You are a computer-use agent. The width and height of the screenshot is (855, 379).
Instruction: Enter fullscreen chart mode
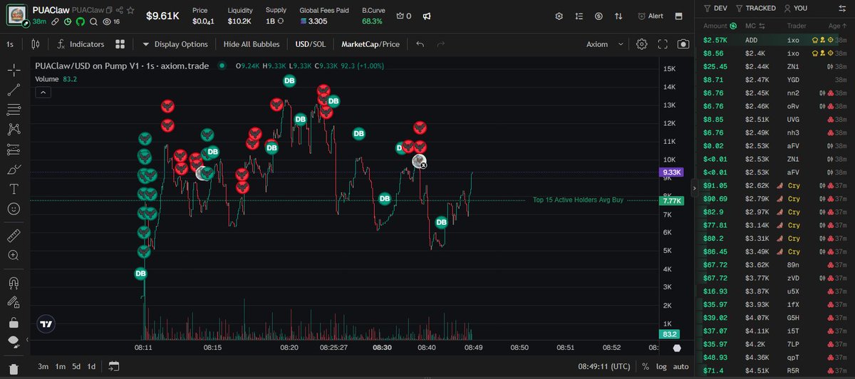(x=663, y=44)
